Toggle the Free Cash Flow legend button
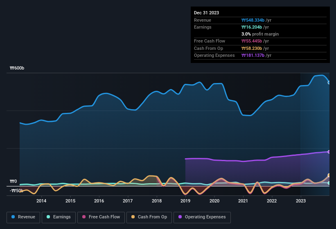 click(x=101, y=217)
